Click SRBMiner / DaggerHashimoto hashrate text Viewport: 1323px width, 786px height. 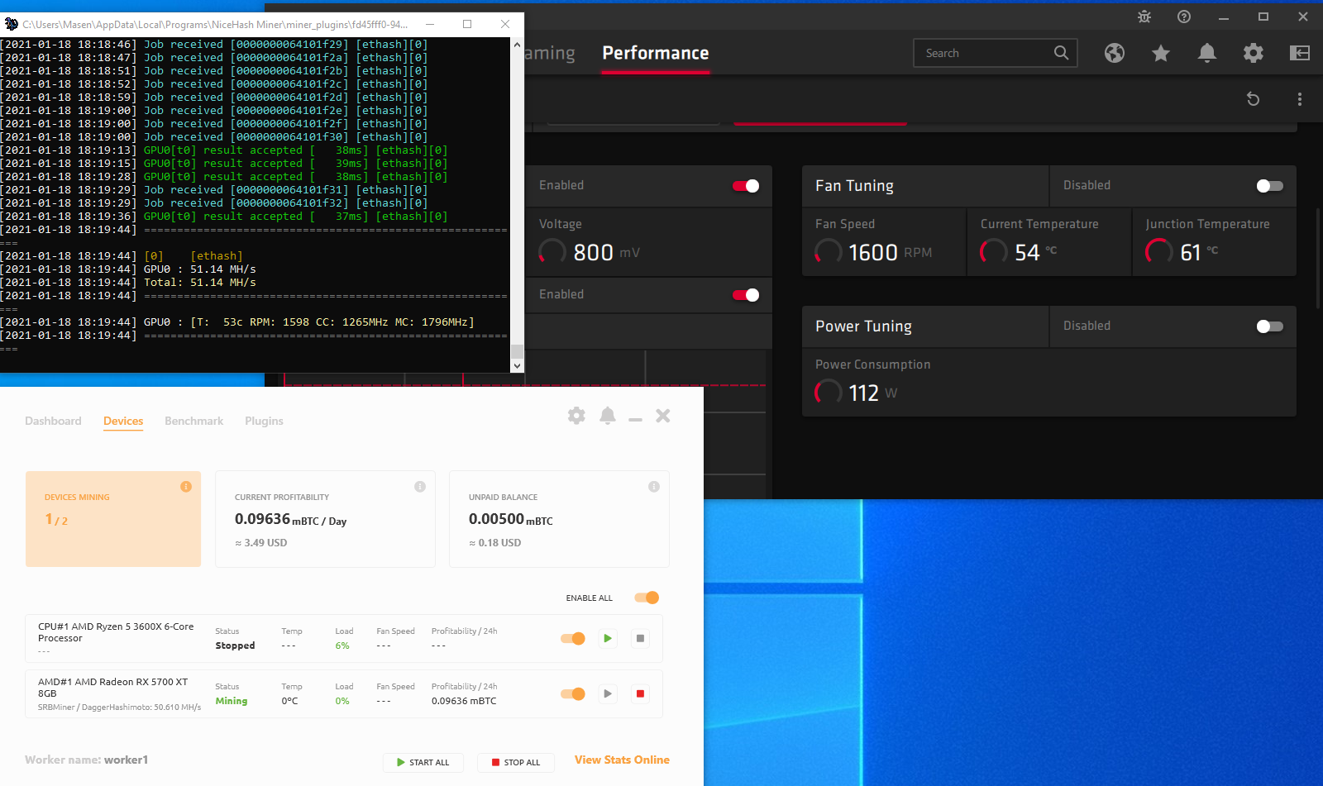click(119, 707)
